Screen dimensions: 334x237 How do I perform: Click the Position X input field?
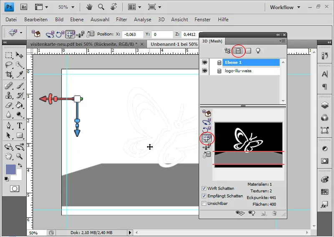132,34
